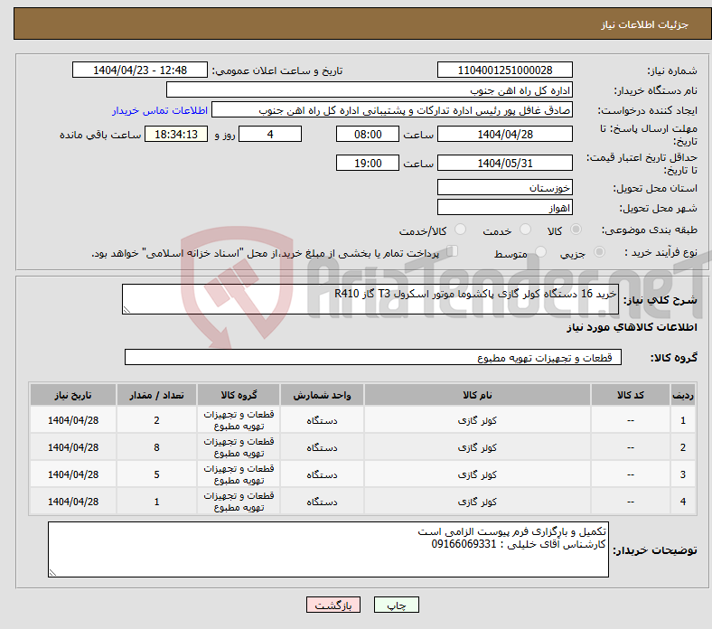Click the remaining time field 18:34:13
The height and width of the screenshot is (629, 712).
tap(176, 135)
